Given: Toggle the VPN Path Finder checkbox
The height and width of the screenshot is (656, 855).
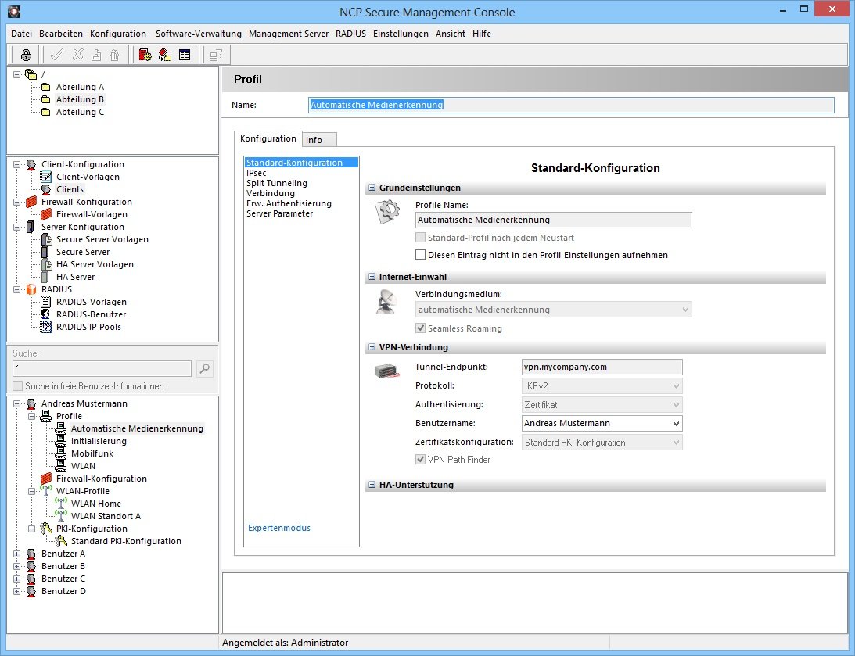Looking at the screenshot, I should tap(420, 459).
